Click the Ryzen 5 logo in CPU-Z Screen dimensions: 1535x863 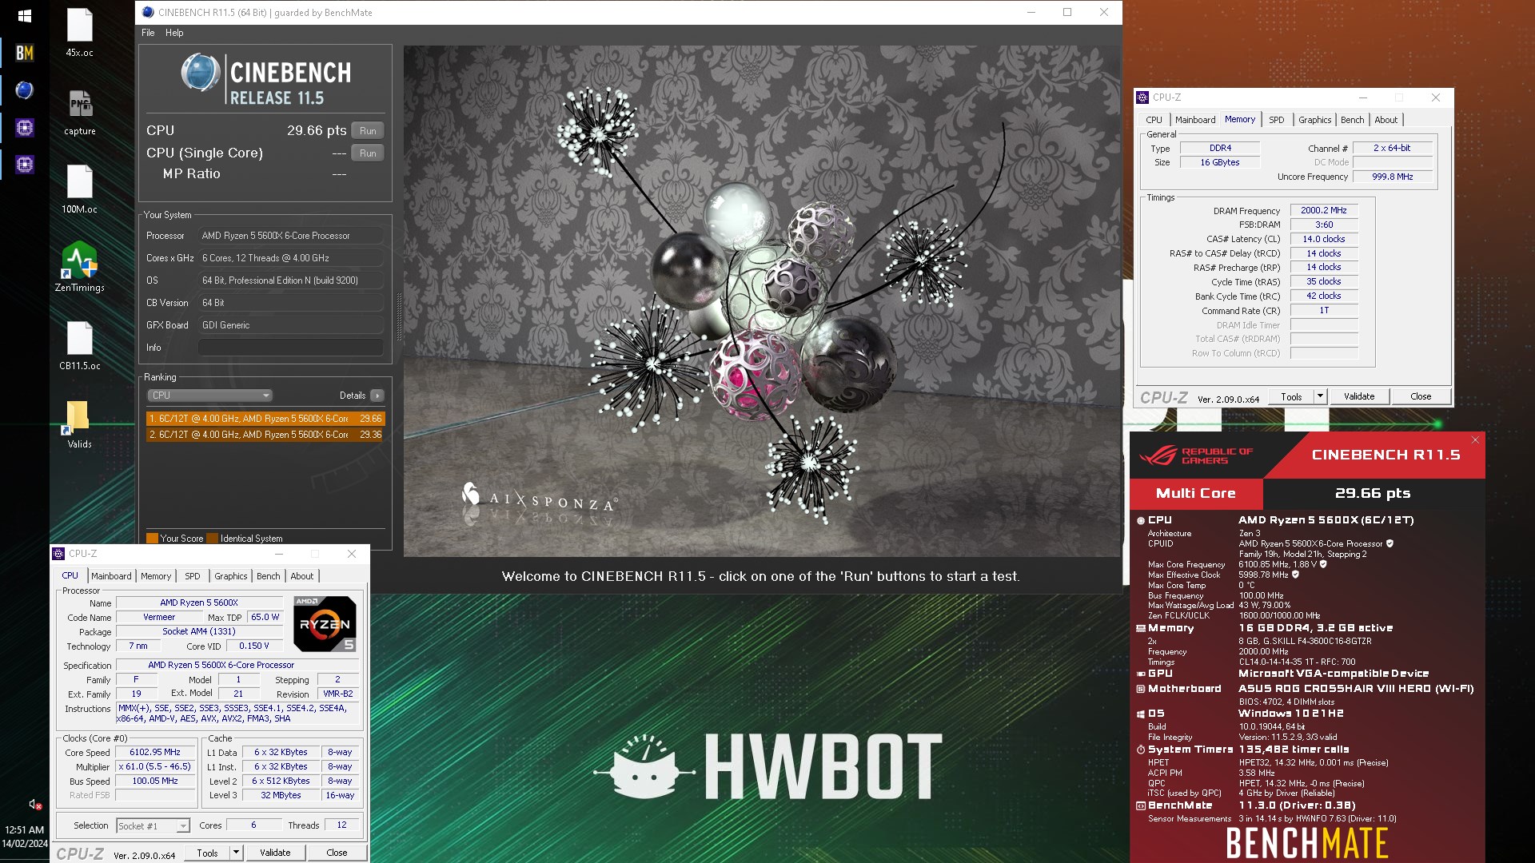(325, 623)
